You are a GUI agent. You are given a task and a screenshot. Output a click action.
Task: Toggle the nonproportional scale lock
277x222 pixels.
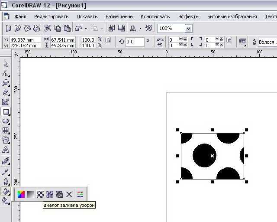pos(108,40)
